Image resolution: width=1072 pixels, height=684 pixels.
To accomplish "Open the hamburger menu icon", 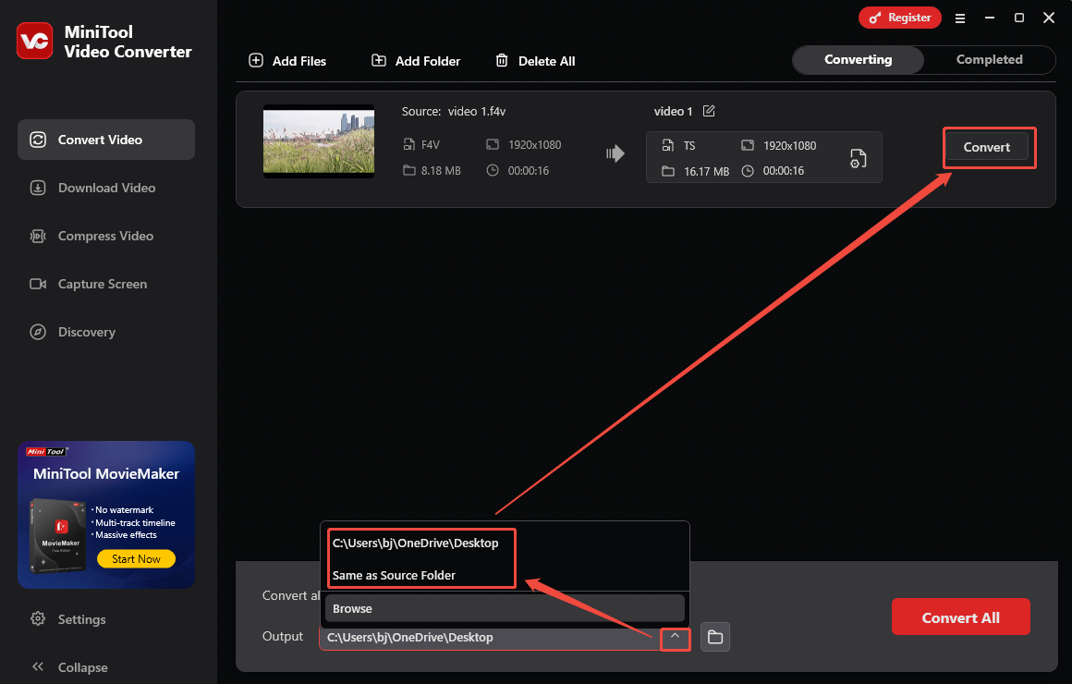I will tap(960, 18).
